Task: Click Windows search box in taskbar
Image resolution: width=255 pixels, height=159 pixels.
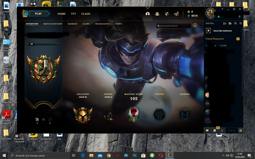Action: coord(39,156)
